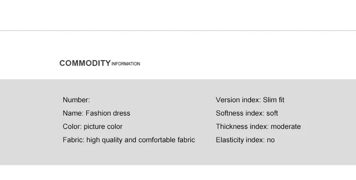Click Color: picture color text
This screenshot has width=356, height=180.
(x=93, y=127)
